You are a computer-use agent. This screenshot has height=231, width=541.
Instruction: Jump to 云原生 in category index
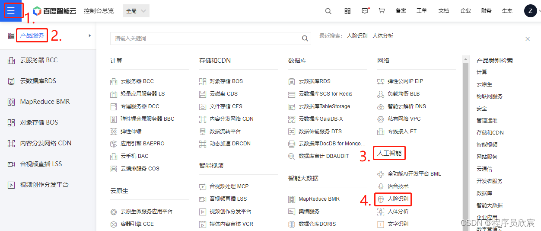(x=484, y=84)
